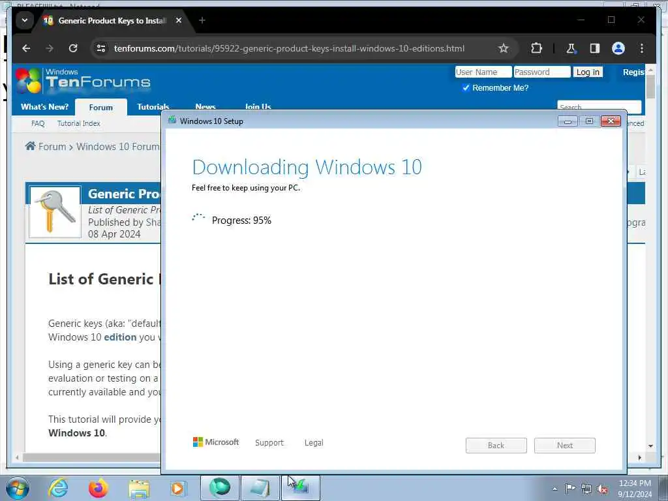Open the Chrome tab search dropdown

tap(25, 20)
